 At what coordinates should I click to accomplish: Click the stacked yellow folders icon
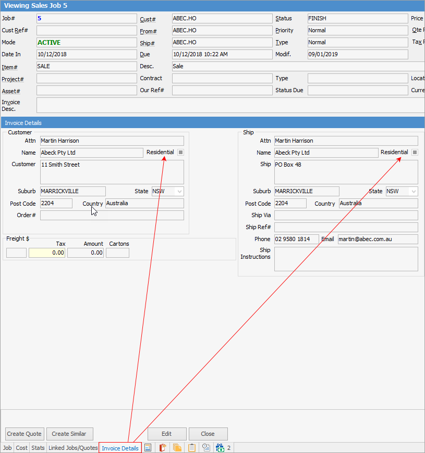[177, 448]
